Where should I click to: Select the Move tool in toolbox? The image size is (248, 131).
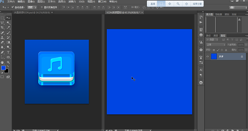tap(8, 18)
